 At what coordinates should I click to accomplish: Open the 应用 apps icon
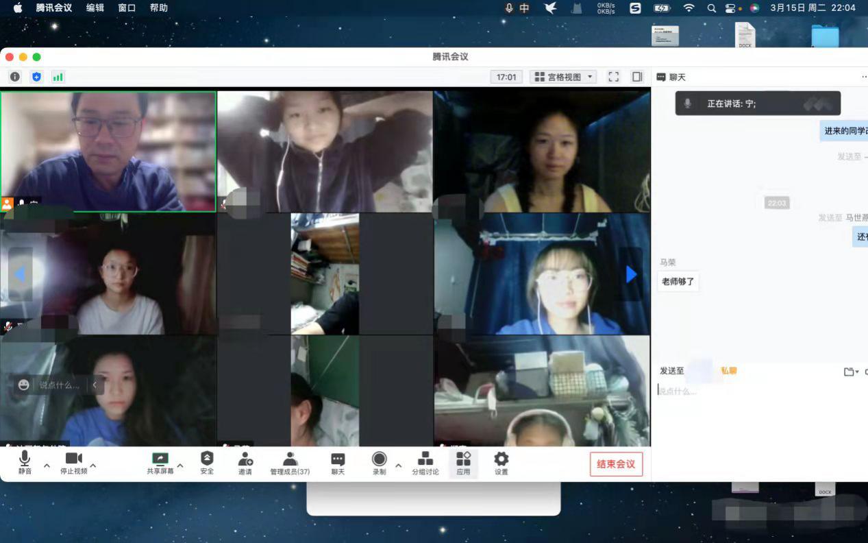(x=463, y=459)
